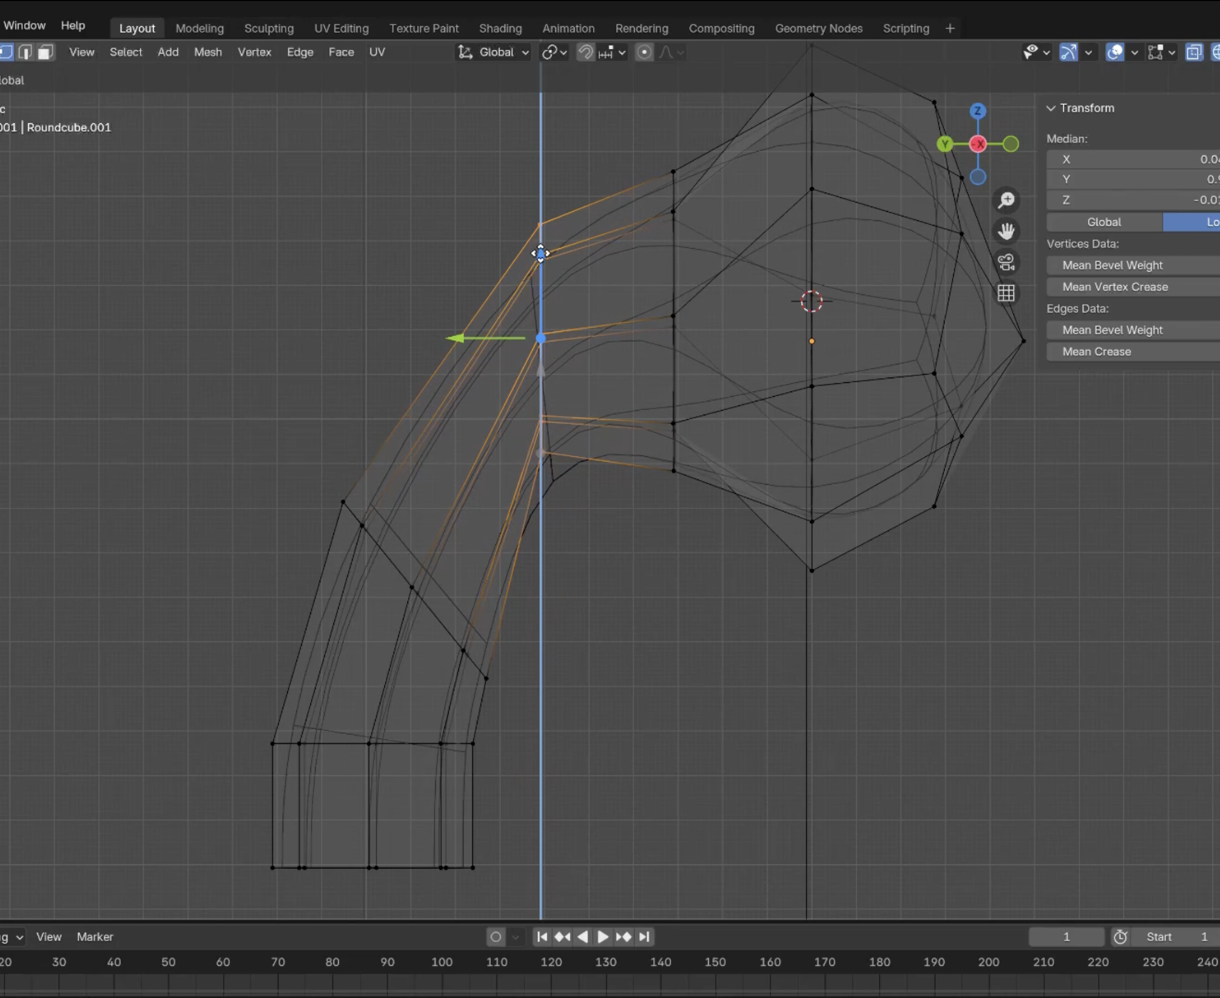This screenshot has width=1220, height=998.
Task: Toggle viewport gizmo display
Action: (x=1068, y=52)
